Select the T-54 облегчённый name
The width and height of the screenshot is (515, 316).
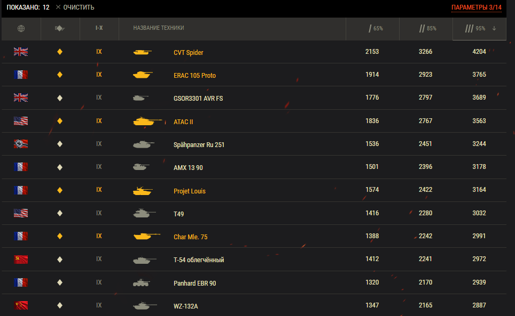click(199, 260)
